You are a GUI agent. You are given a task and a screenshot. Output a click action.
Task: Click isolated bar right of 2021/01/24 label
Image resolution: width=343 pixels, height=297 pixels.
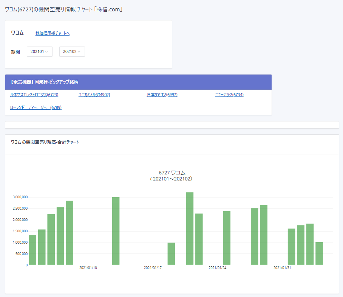coord(227,238)
